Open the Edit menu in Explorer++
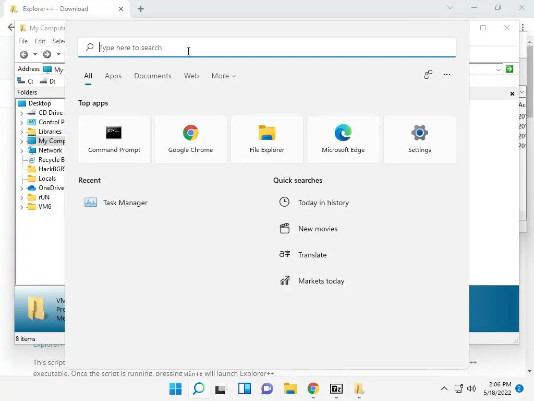The image size is (534, 401). point(40,41)
